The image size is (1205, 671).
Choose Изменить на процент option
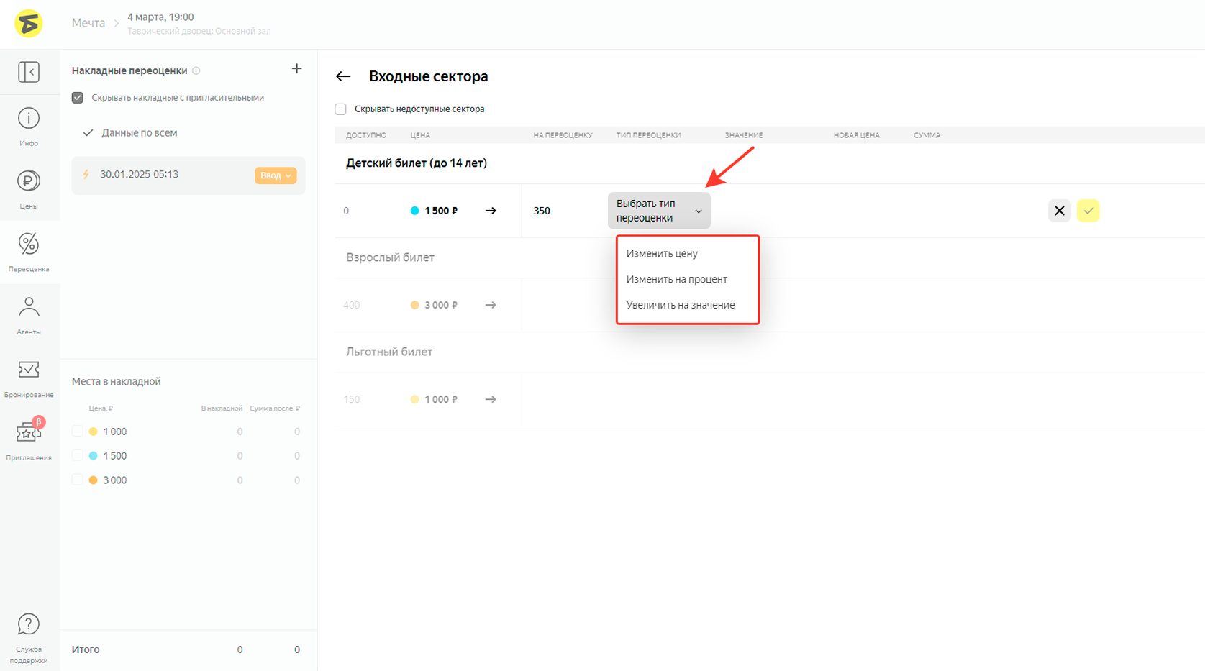point(676,280)
